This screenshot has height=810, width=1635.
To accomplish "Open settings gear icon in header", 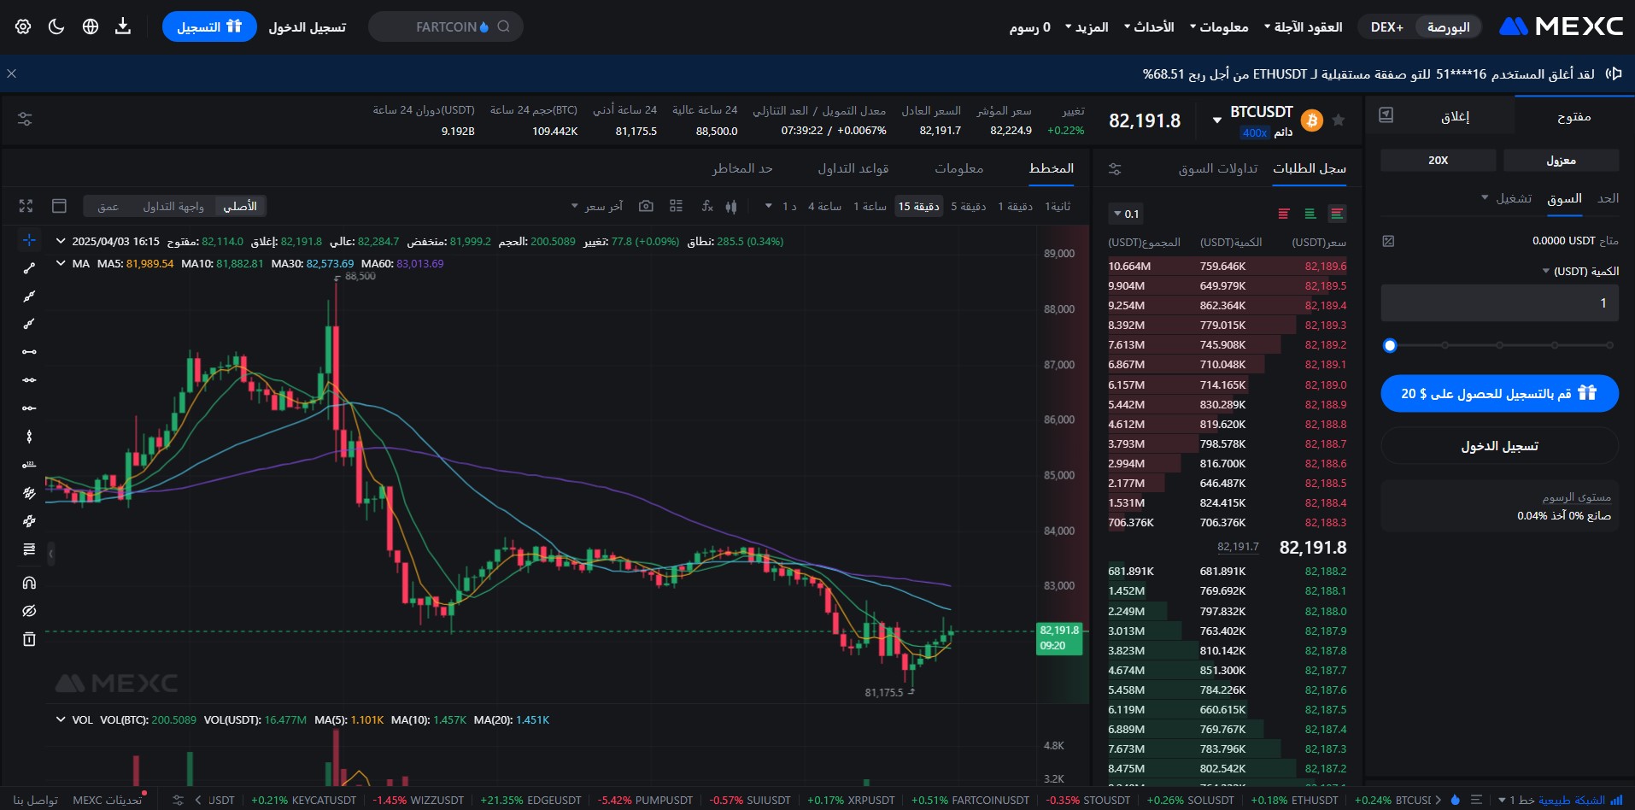I will 23,26.
